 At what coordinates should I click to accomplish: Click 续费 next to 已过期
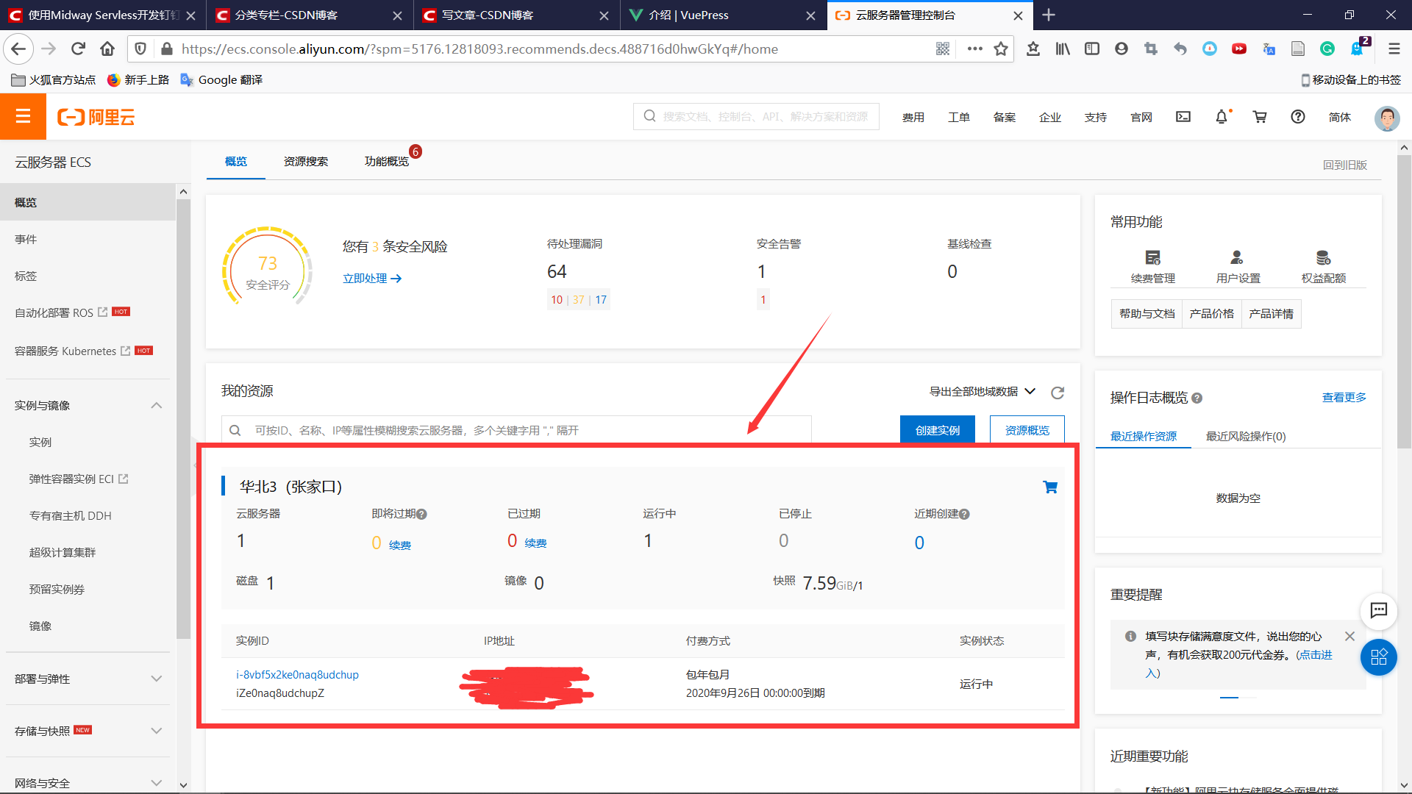click(535, 543)
